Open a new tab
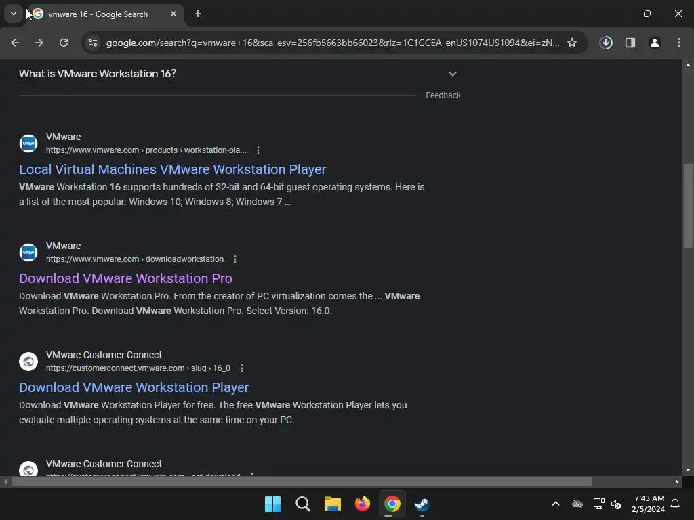This screenshot has height=520, width=694. (198, 14)
